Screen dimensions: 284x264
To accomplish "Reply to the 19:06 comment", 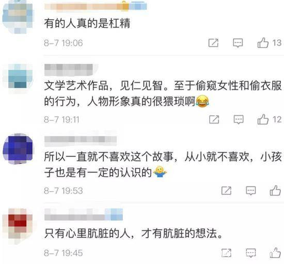I will [x=238, y=43].
